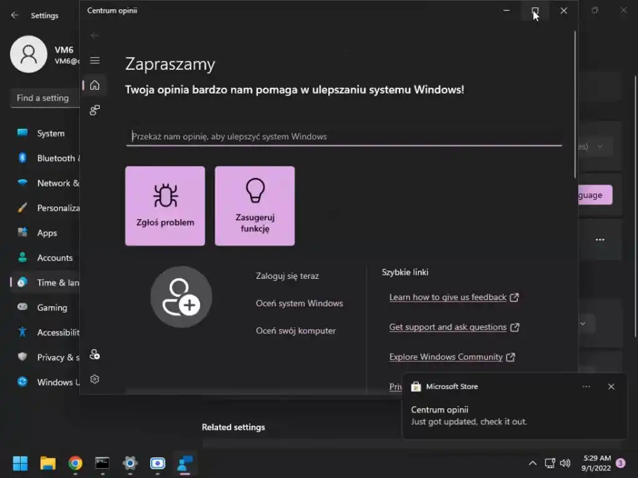This screenshot has width=638, height=478.
Task: Select Personalization in Settings sidebar
Action: [45, 208]
